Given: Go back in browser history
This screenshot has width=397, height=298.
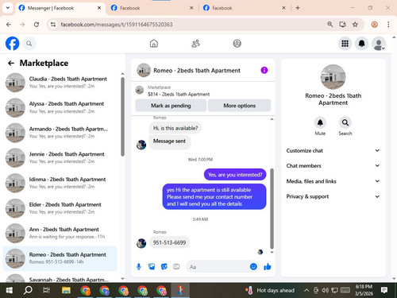Looking at the screenshot, I should point(9,25).
